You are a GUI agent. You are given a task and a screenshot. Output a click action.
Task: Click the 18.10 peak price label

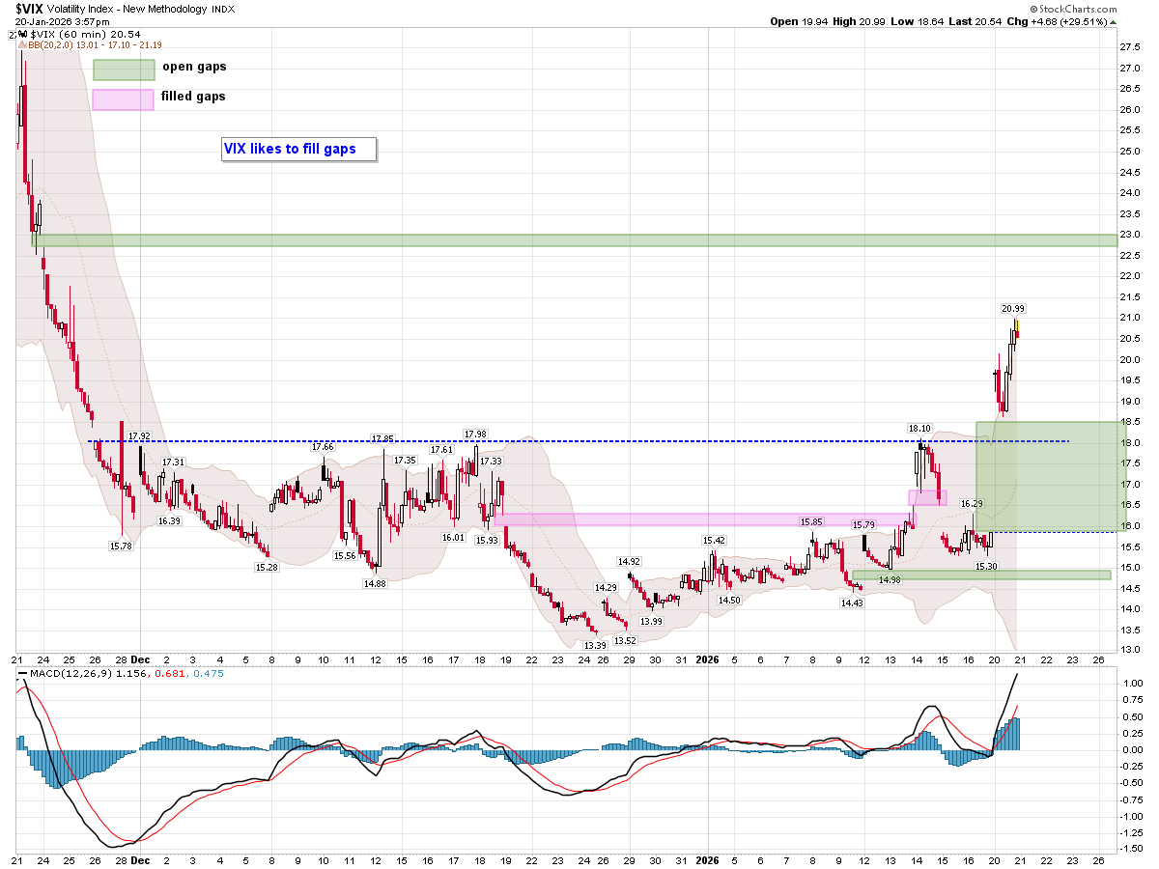(x=919, y=428)
